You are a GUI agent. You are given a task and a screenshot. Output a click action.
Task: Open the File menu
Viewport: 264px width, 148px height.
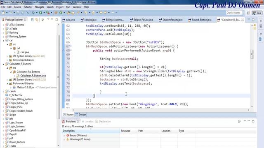3,7
